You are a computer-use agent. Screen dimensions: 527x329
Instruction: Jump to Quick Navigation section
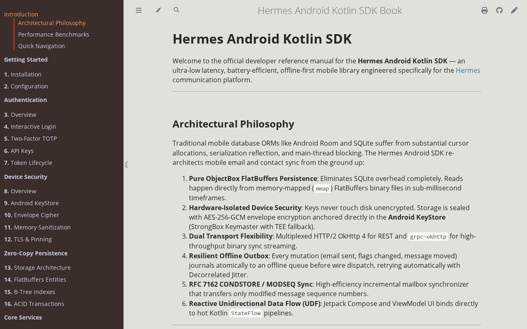pos(42,46)
